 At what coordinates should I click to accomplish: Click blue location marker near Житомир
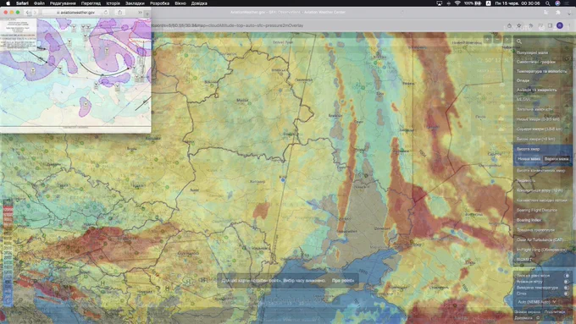click(283, 180)
